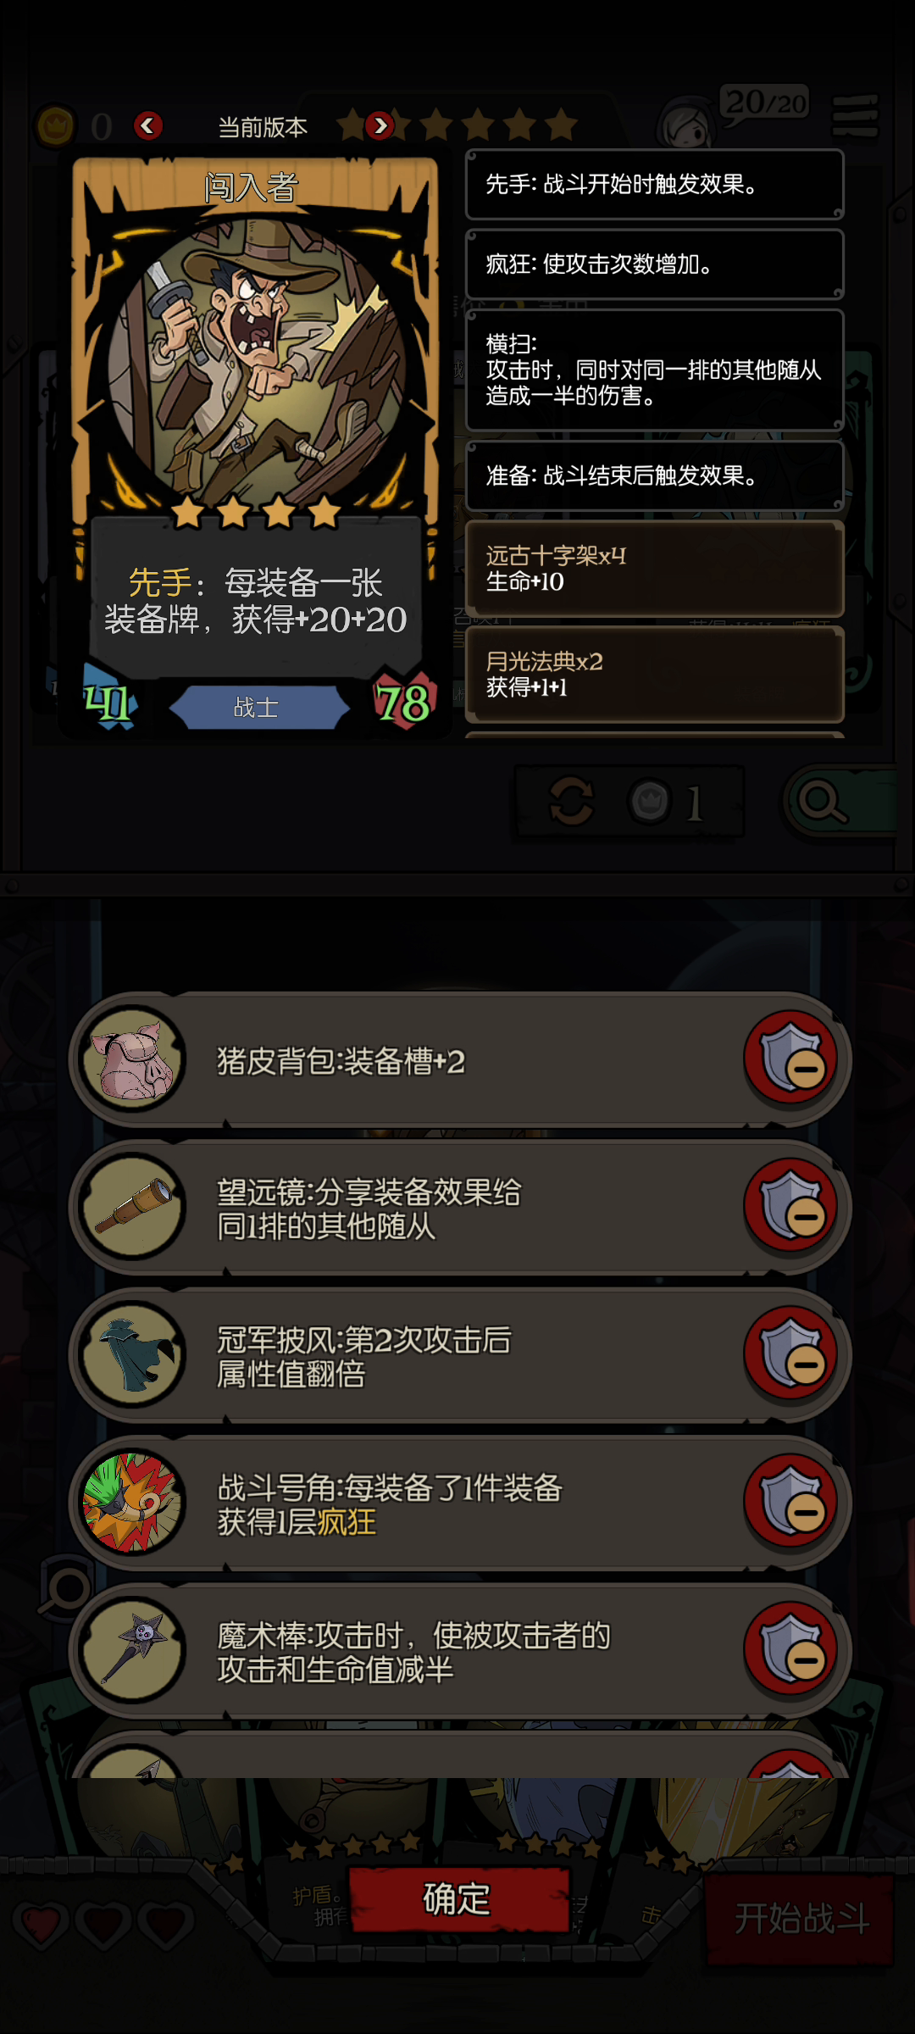Unequip the 冠军披风 with its shield-minus button
This screenshot has height=2034, width=915.
[x=791, y=1353]
